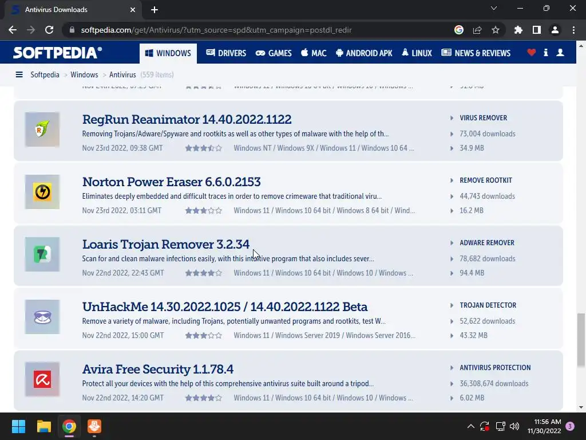Screen dimensions: 586x440
Task: Show hidden system tray icons
Action: (471, 426)
